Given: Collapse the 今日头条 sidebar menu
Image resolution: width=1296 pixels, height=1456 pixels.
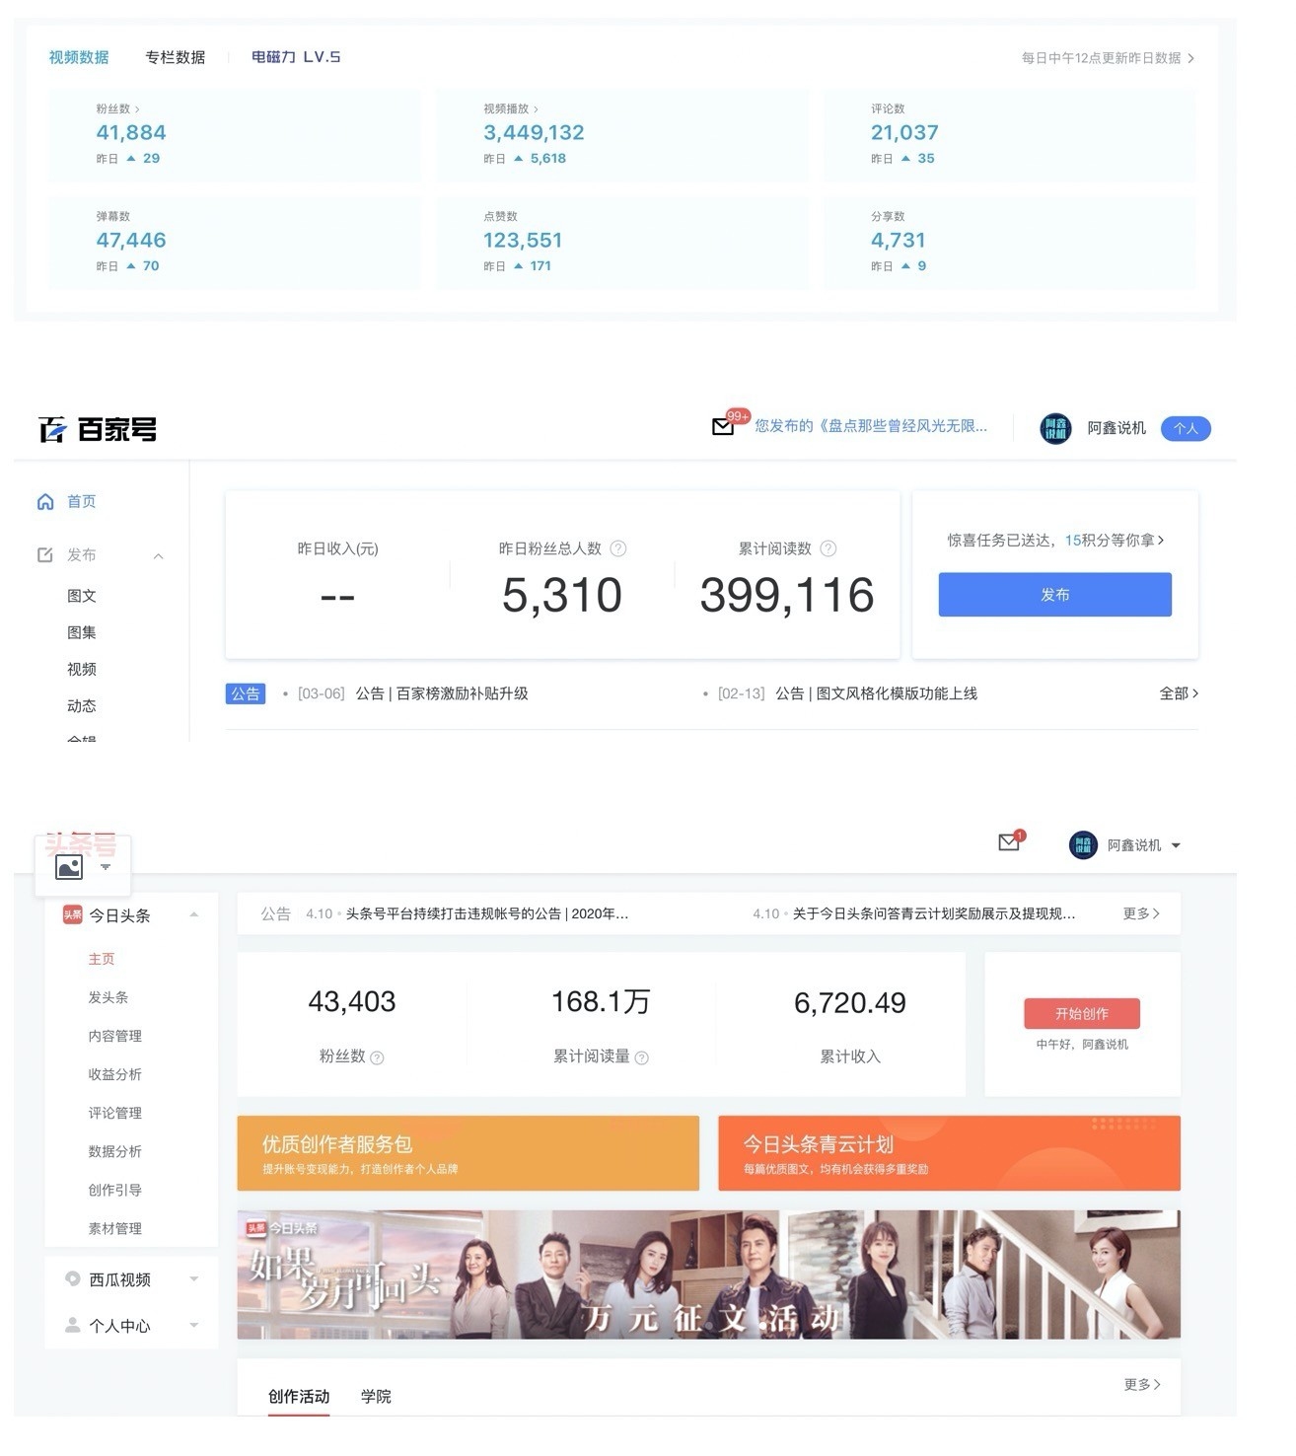Looking at the screenshot, I should coord(194,915).
